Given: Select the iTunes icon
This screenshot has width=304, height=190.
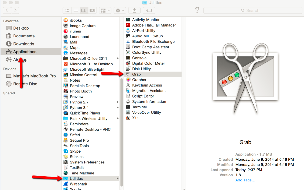Looking at the screenshot, I should (x=66, y=31).
